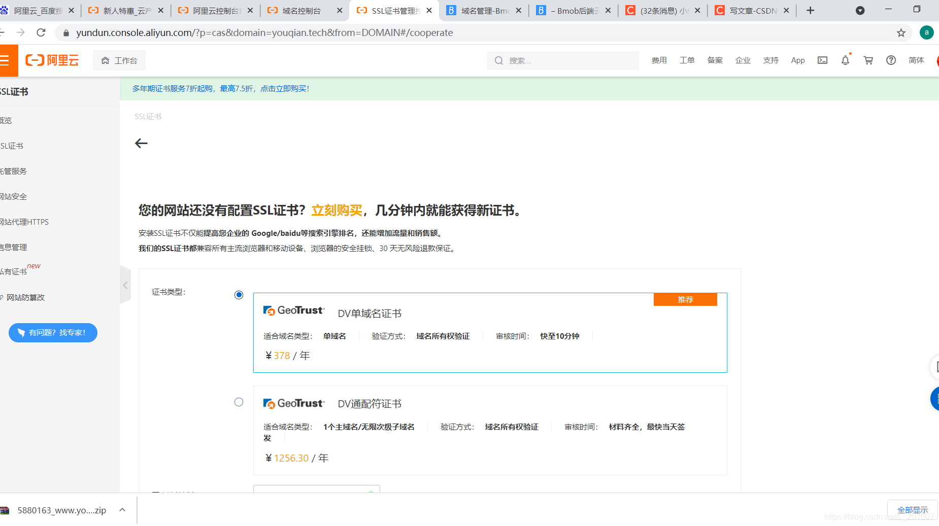939x526 pixels.
Task: Click the 推荐 badge
Action: click(x=685, y=300)
